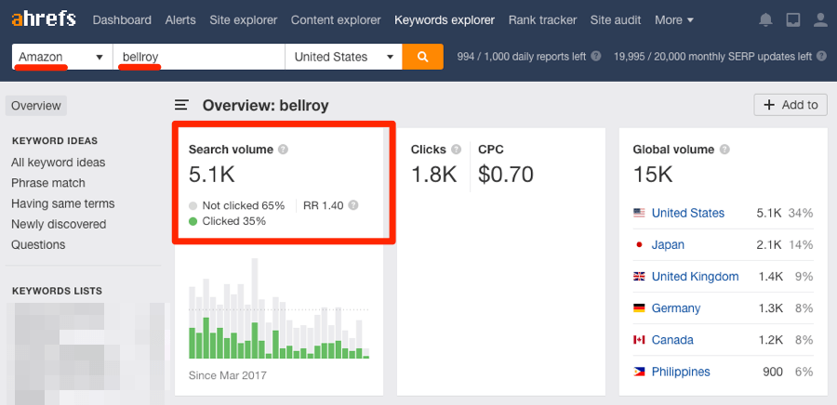The image size is (837, 405).
Task: Click the Japan flag icon
Action: [x=639, y=245]
